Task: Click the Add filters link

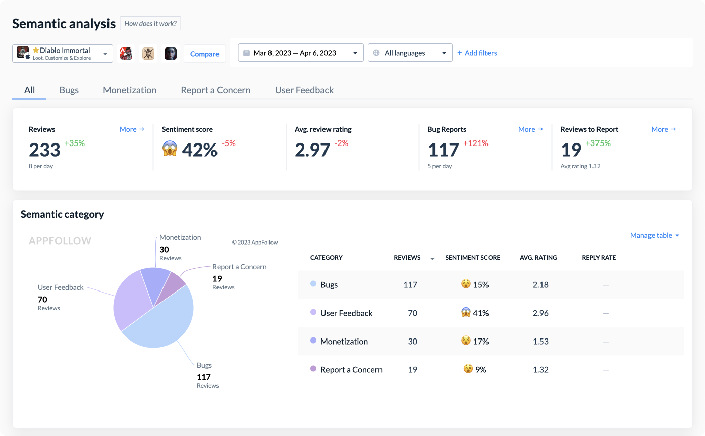Action: coord(477,53)
